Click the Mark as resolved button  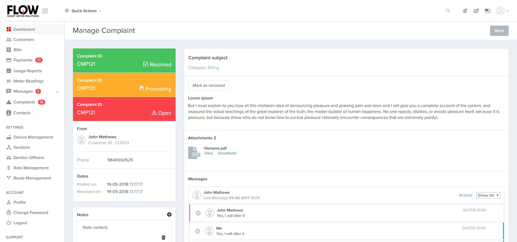(x=209, y=85)
